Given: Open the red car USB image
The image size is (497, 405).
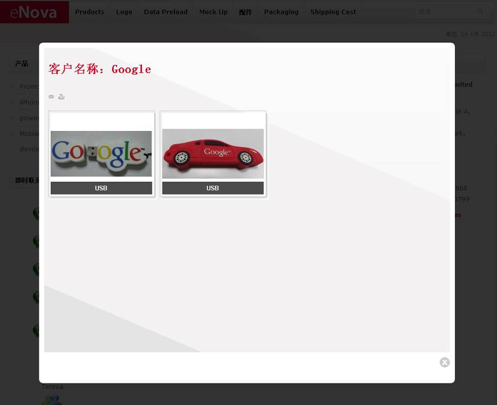Looking at the screenshot, I should point(213,154).
